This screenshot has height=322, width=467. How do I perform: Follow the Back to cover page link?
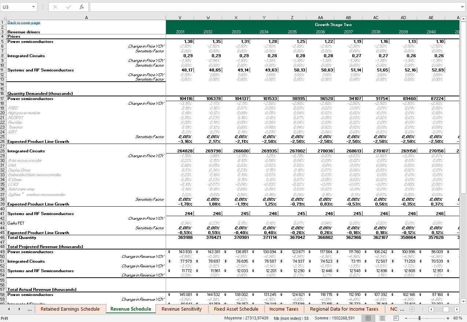pos(24,22)
